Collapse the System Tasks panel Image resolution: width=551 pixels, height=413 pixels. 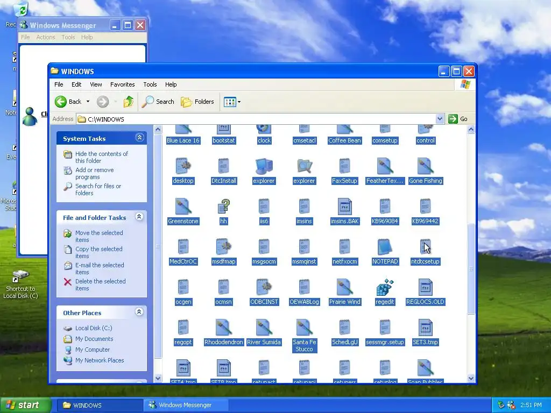click(x=139, y=138)
